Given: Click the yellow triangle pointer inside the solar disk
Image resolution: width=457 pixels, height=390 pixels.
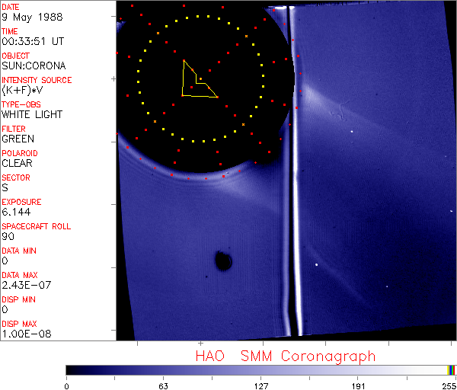Looking at the screenshot, I should click(195, 82).
